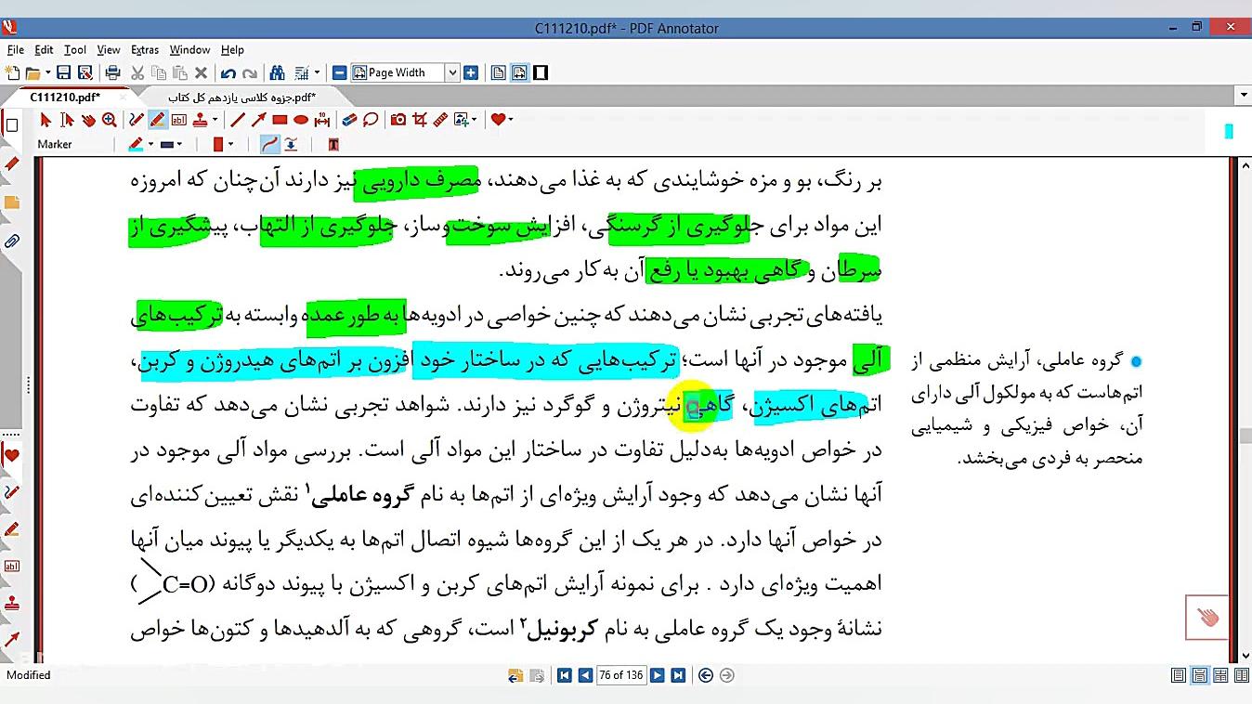Screen dimensions: 1252x704
Task: Select the Pen tool
Action: click(137, 120)
